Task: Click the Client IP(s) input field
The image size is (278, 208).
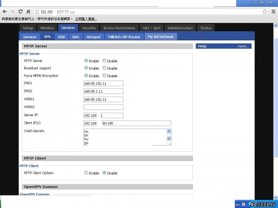Action: click(x=127, y=123)
